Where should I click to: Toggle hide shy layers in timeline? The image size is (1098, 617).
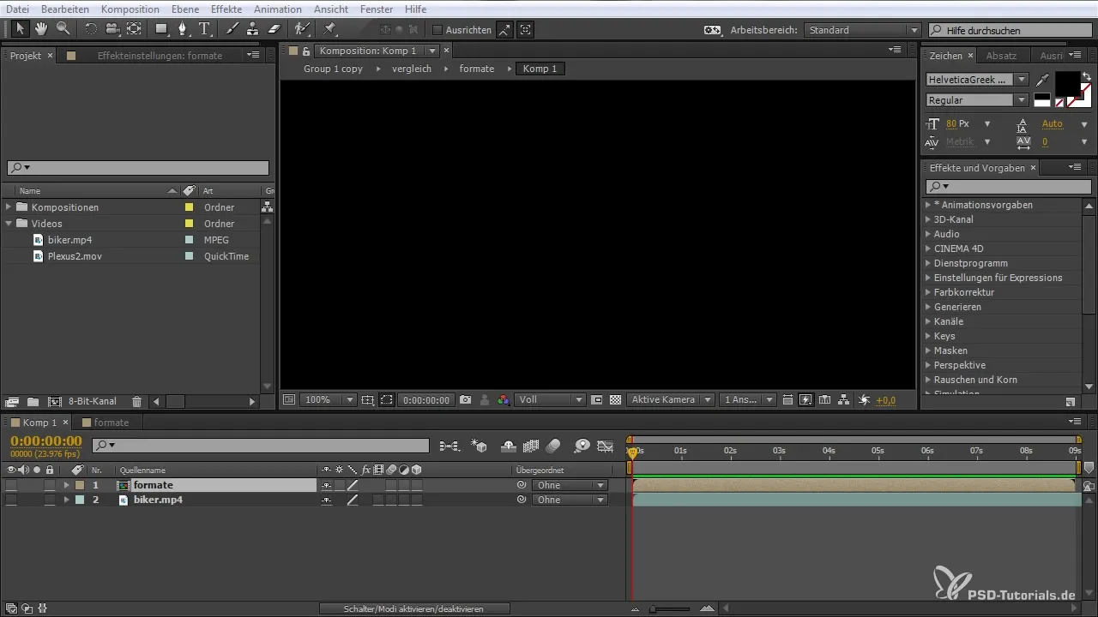click(x=508, y=446)
